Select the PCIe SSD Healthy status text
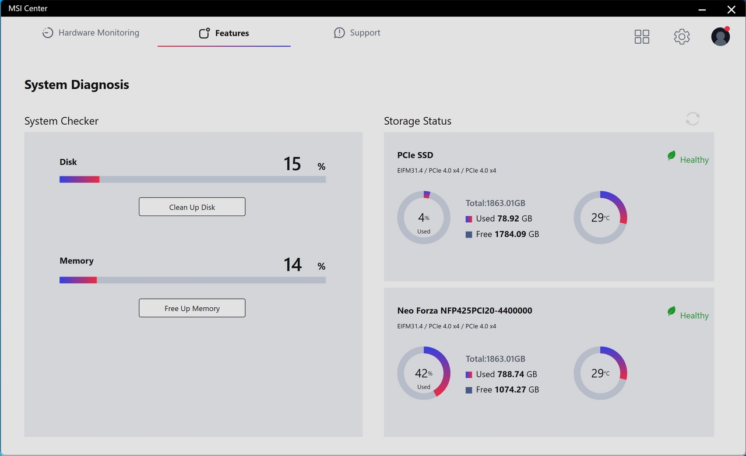The height and width of the screenshot is (456, 746). [694, 160]
